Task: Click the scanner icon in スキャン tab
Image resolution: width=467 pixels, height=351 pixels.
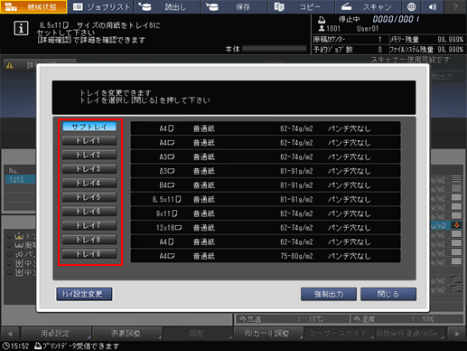Action: (x=347, y=6)
